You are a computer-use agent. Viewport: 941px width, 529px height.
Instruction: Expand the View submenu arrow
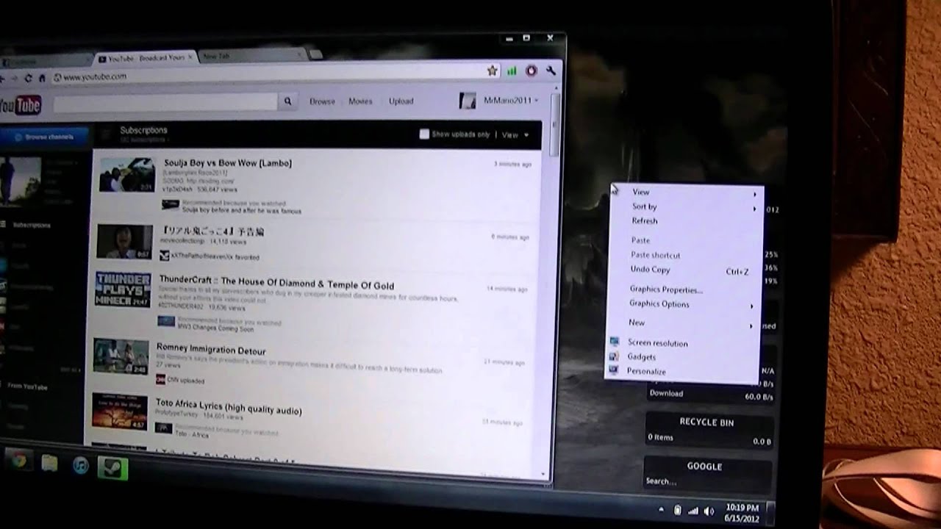point(754,195)
